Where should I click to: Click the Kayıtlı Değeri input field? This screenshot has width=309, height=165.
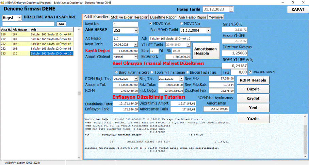point(126,51)
